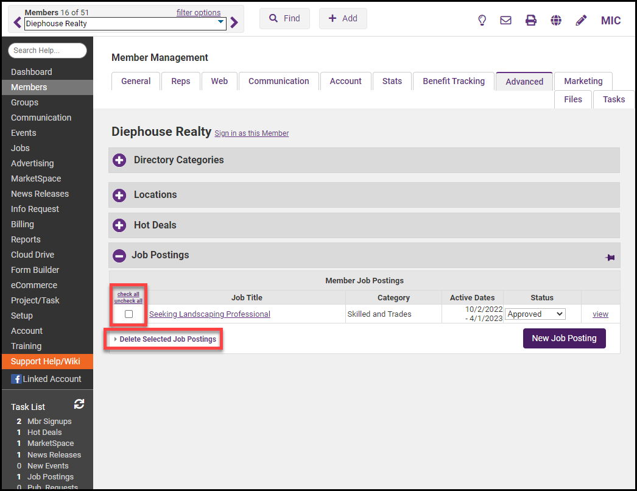637x491 pixels.
Task: Refresh the Task List with refresh icon
Action: pyautogui.click(x=79, y=404)
